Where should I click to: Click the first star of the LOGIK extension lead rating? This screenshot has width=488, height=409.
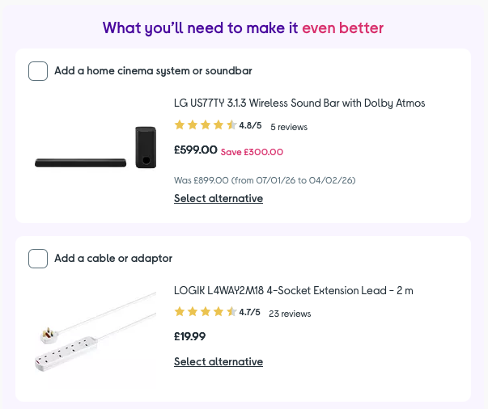click(180, 312)
